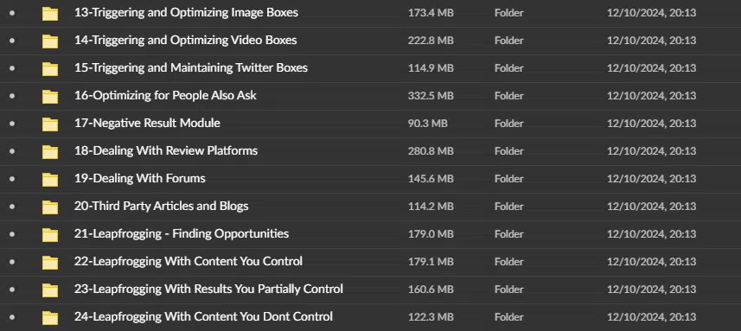Viewport: 741px width, 331px height.
Task: Toggle selection dot of 22-Leapfrogging With Content You Control
Action: point(12,262)
